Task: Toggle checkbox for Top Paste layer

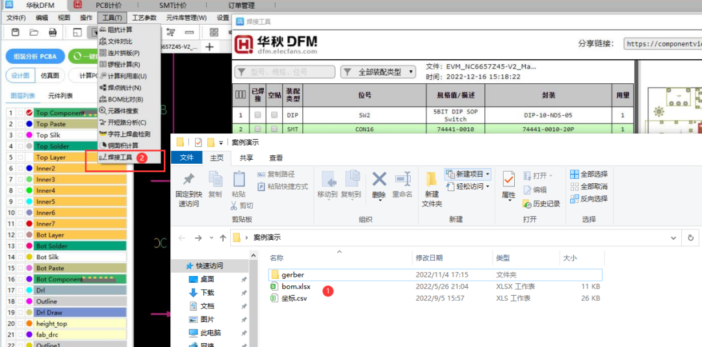Action: coord(19,124)
